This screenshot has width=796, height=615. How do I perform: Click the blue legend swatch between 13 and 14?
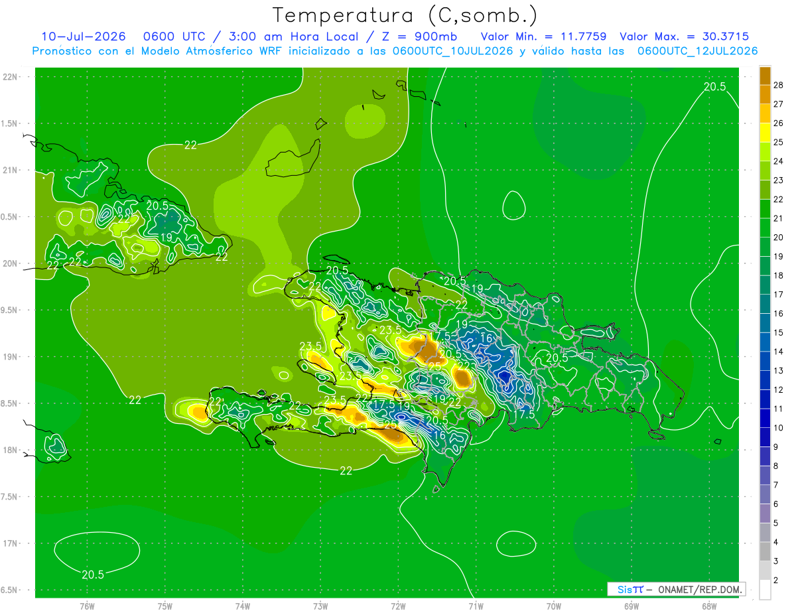pyautogui.click(x=765, y=362)
